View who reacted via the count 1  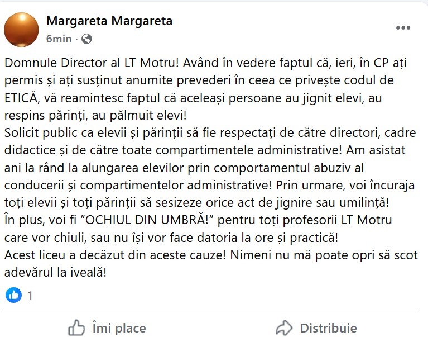(x=30, y=296)
